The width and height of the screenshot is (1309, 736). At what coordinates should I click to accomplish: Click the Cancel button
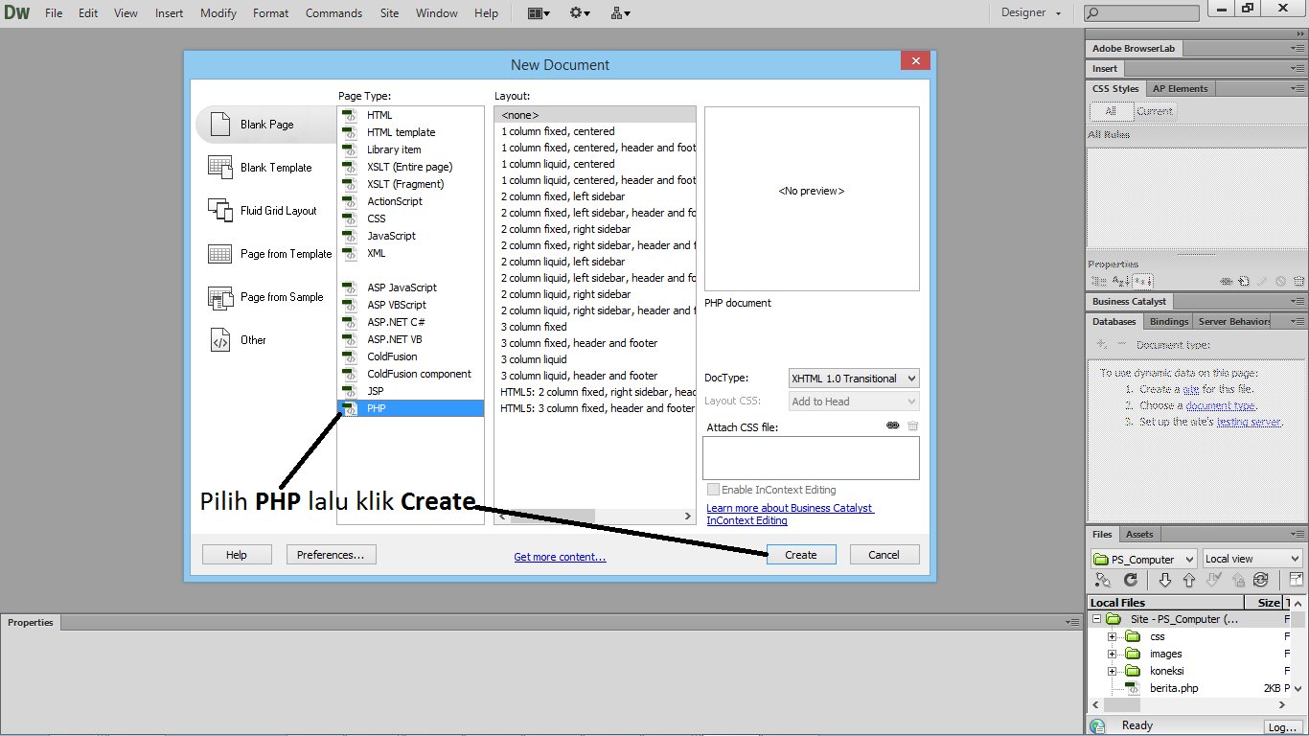884,555
